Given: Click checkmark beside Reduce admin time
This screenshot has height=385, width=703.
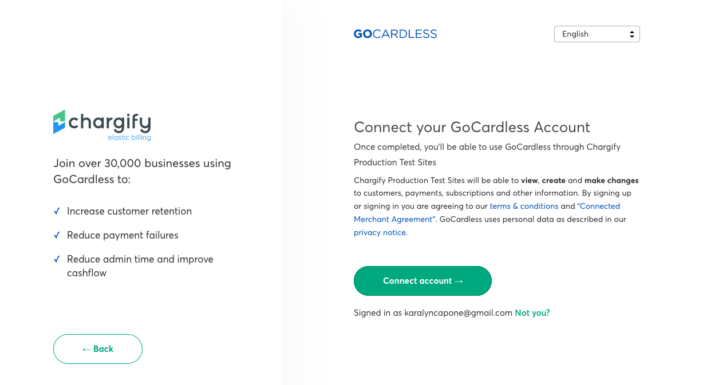Looking at the screenshot, I should coord(57,259).
